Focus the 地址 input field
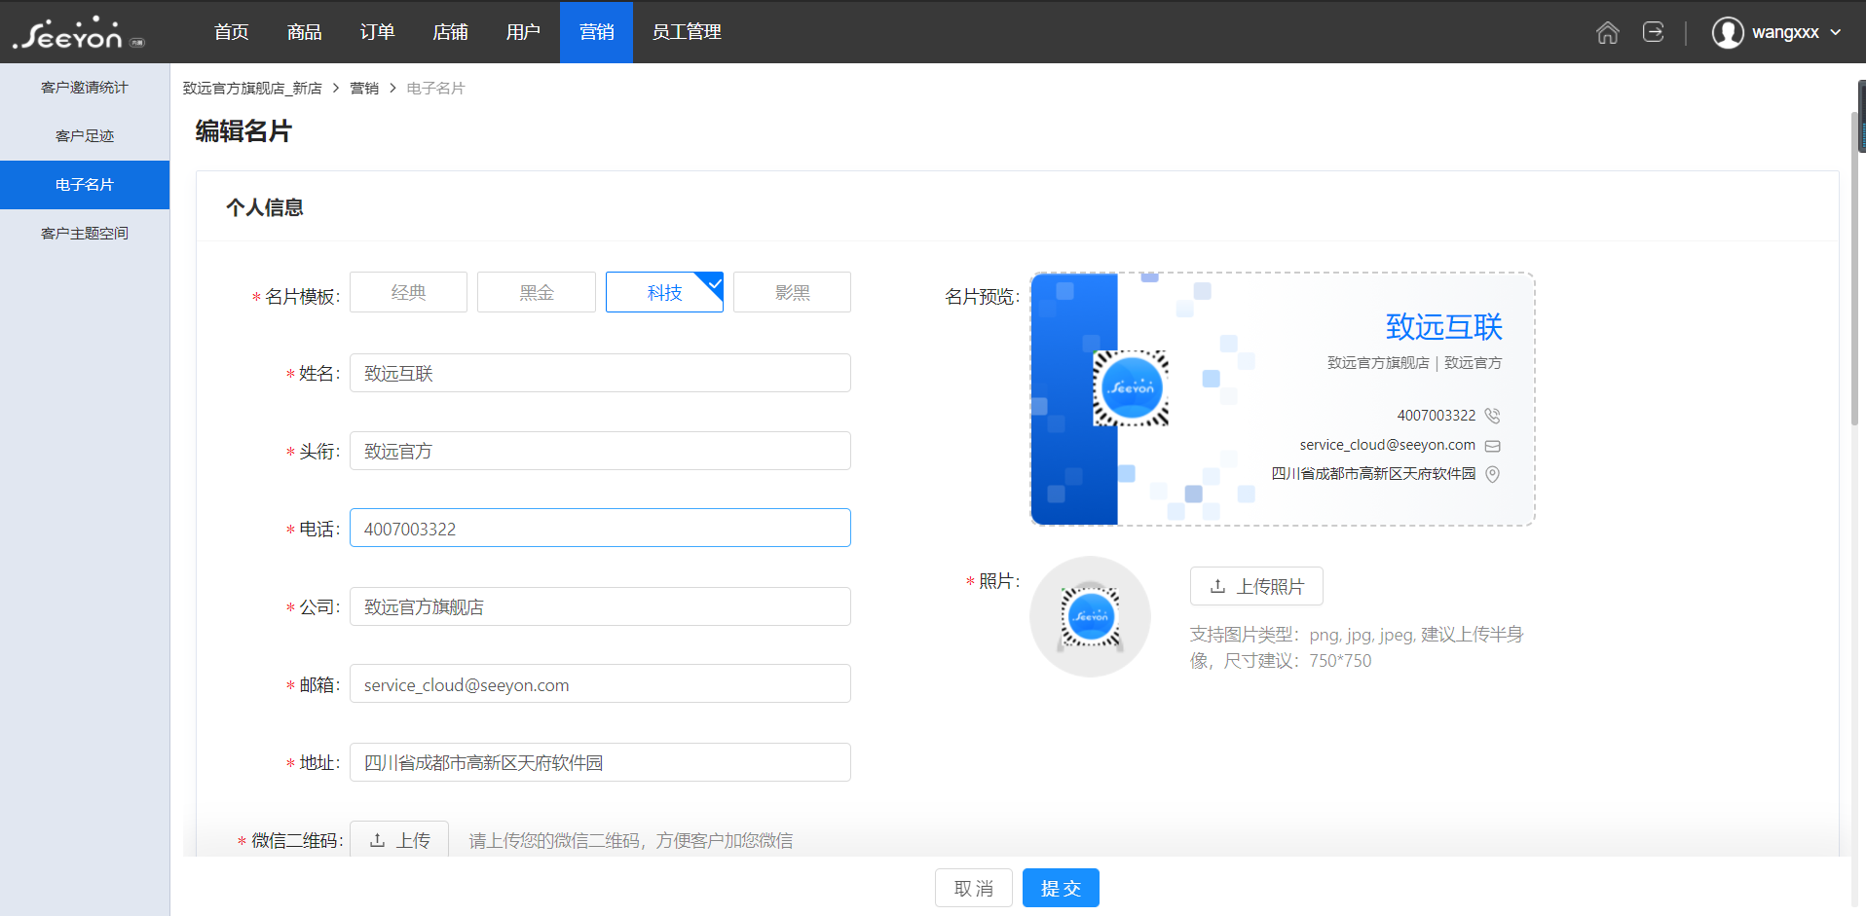Viewport: 1866px width, 916px height. point(600,762)
